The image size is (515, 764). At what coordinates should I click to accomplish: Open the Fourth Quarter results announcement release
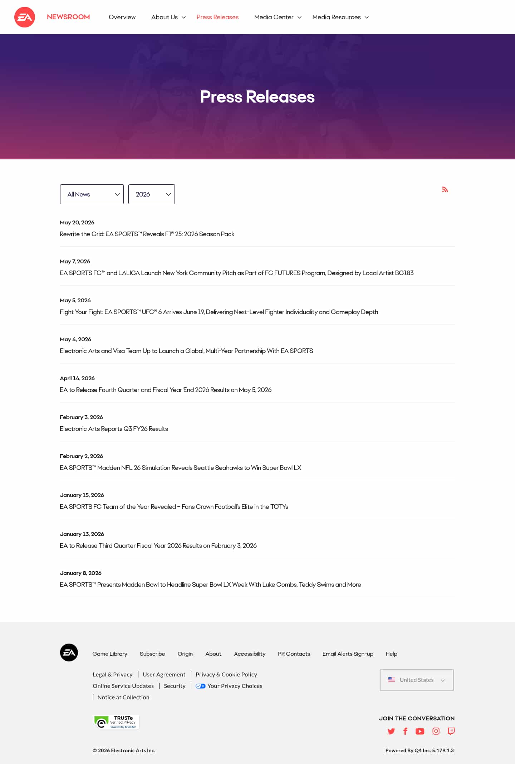point(166,390)
